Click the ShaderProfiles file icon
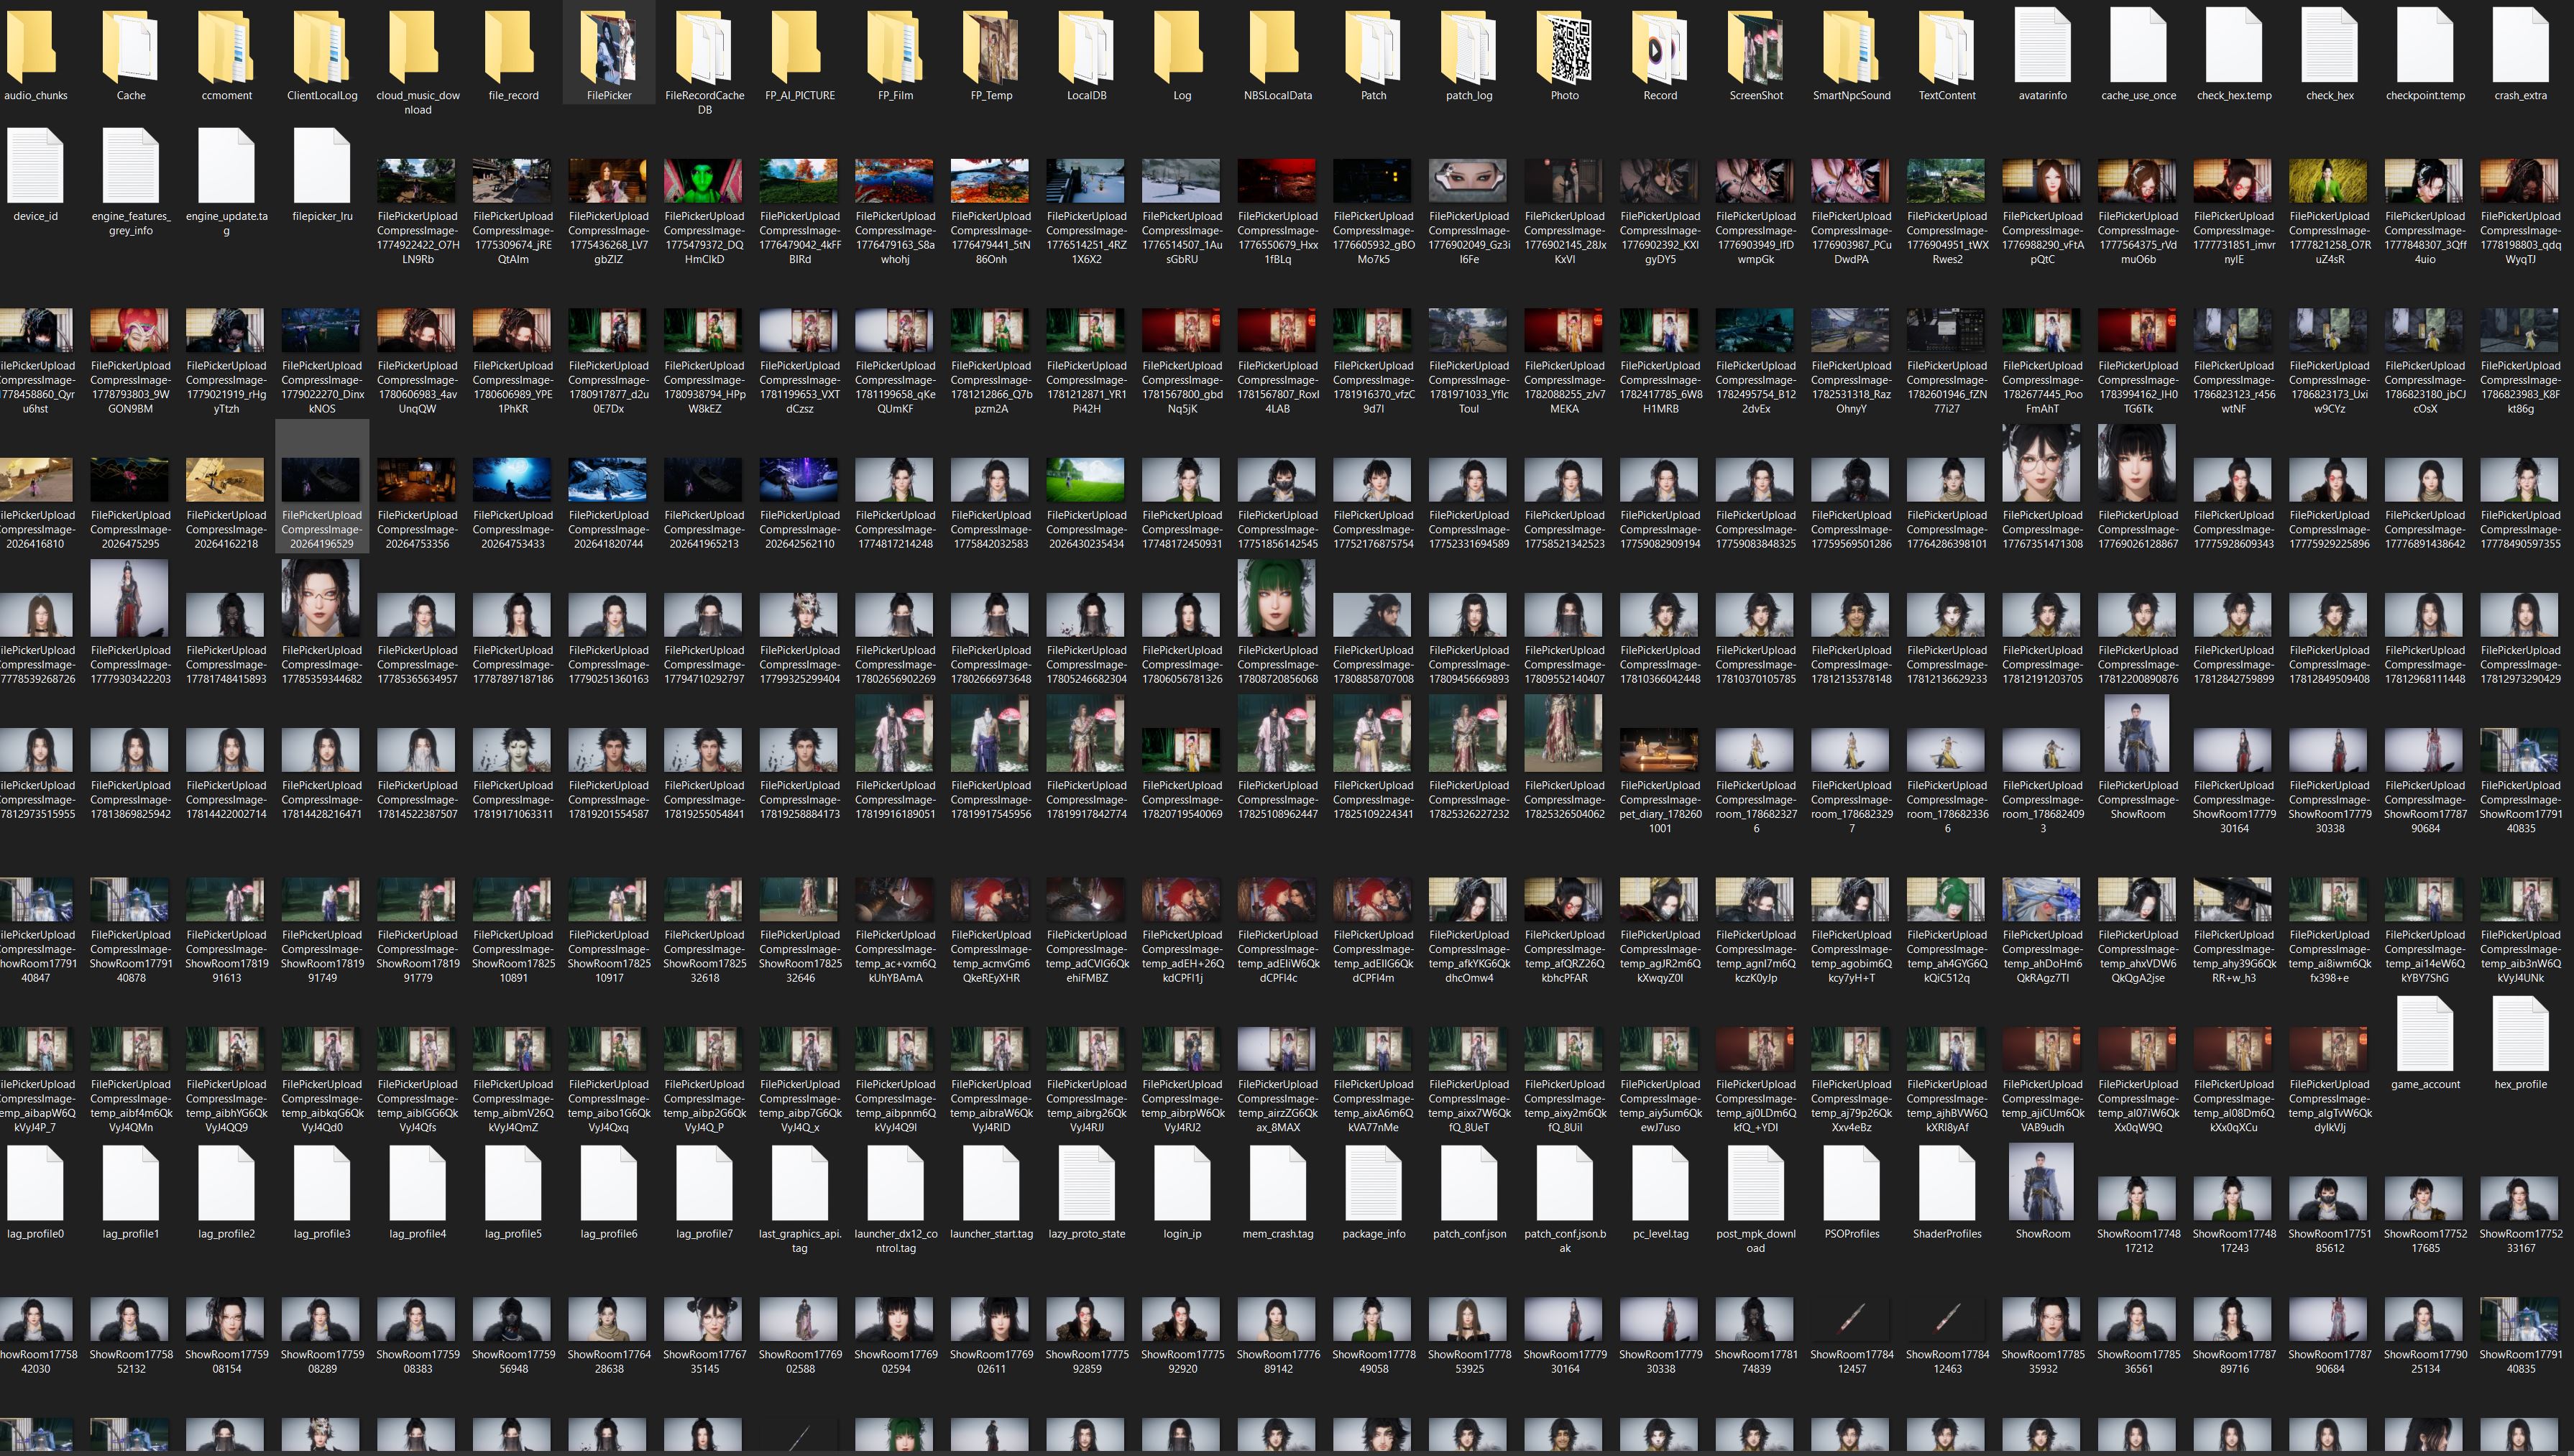 pyautogui.click(x=1947, y=1183)
